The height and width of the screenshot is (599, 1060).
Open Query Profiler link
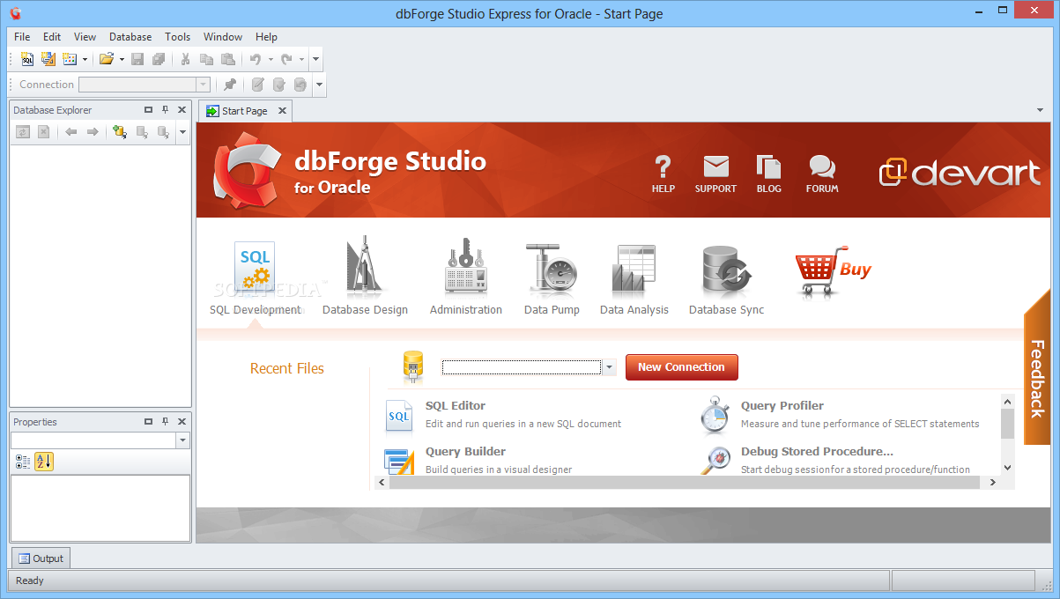coord(782,406)
